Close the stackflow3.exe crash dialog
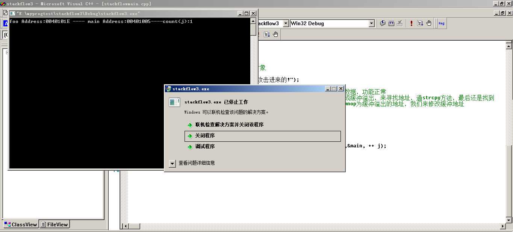 pyautogui.click(x=341, y=89)
